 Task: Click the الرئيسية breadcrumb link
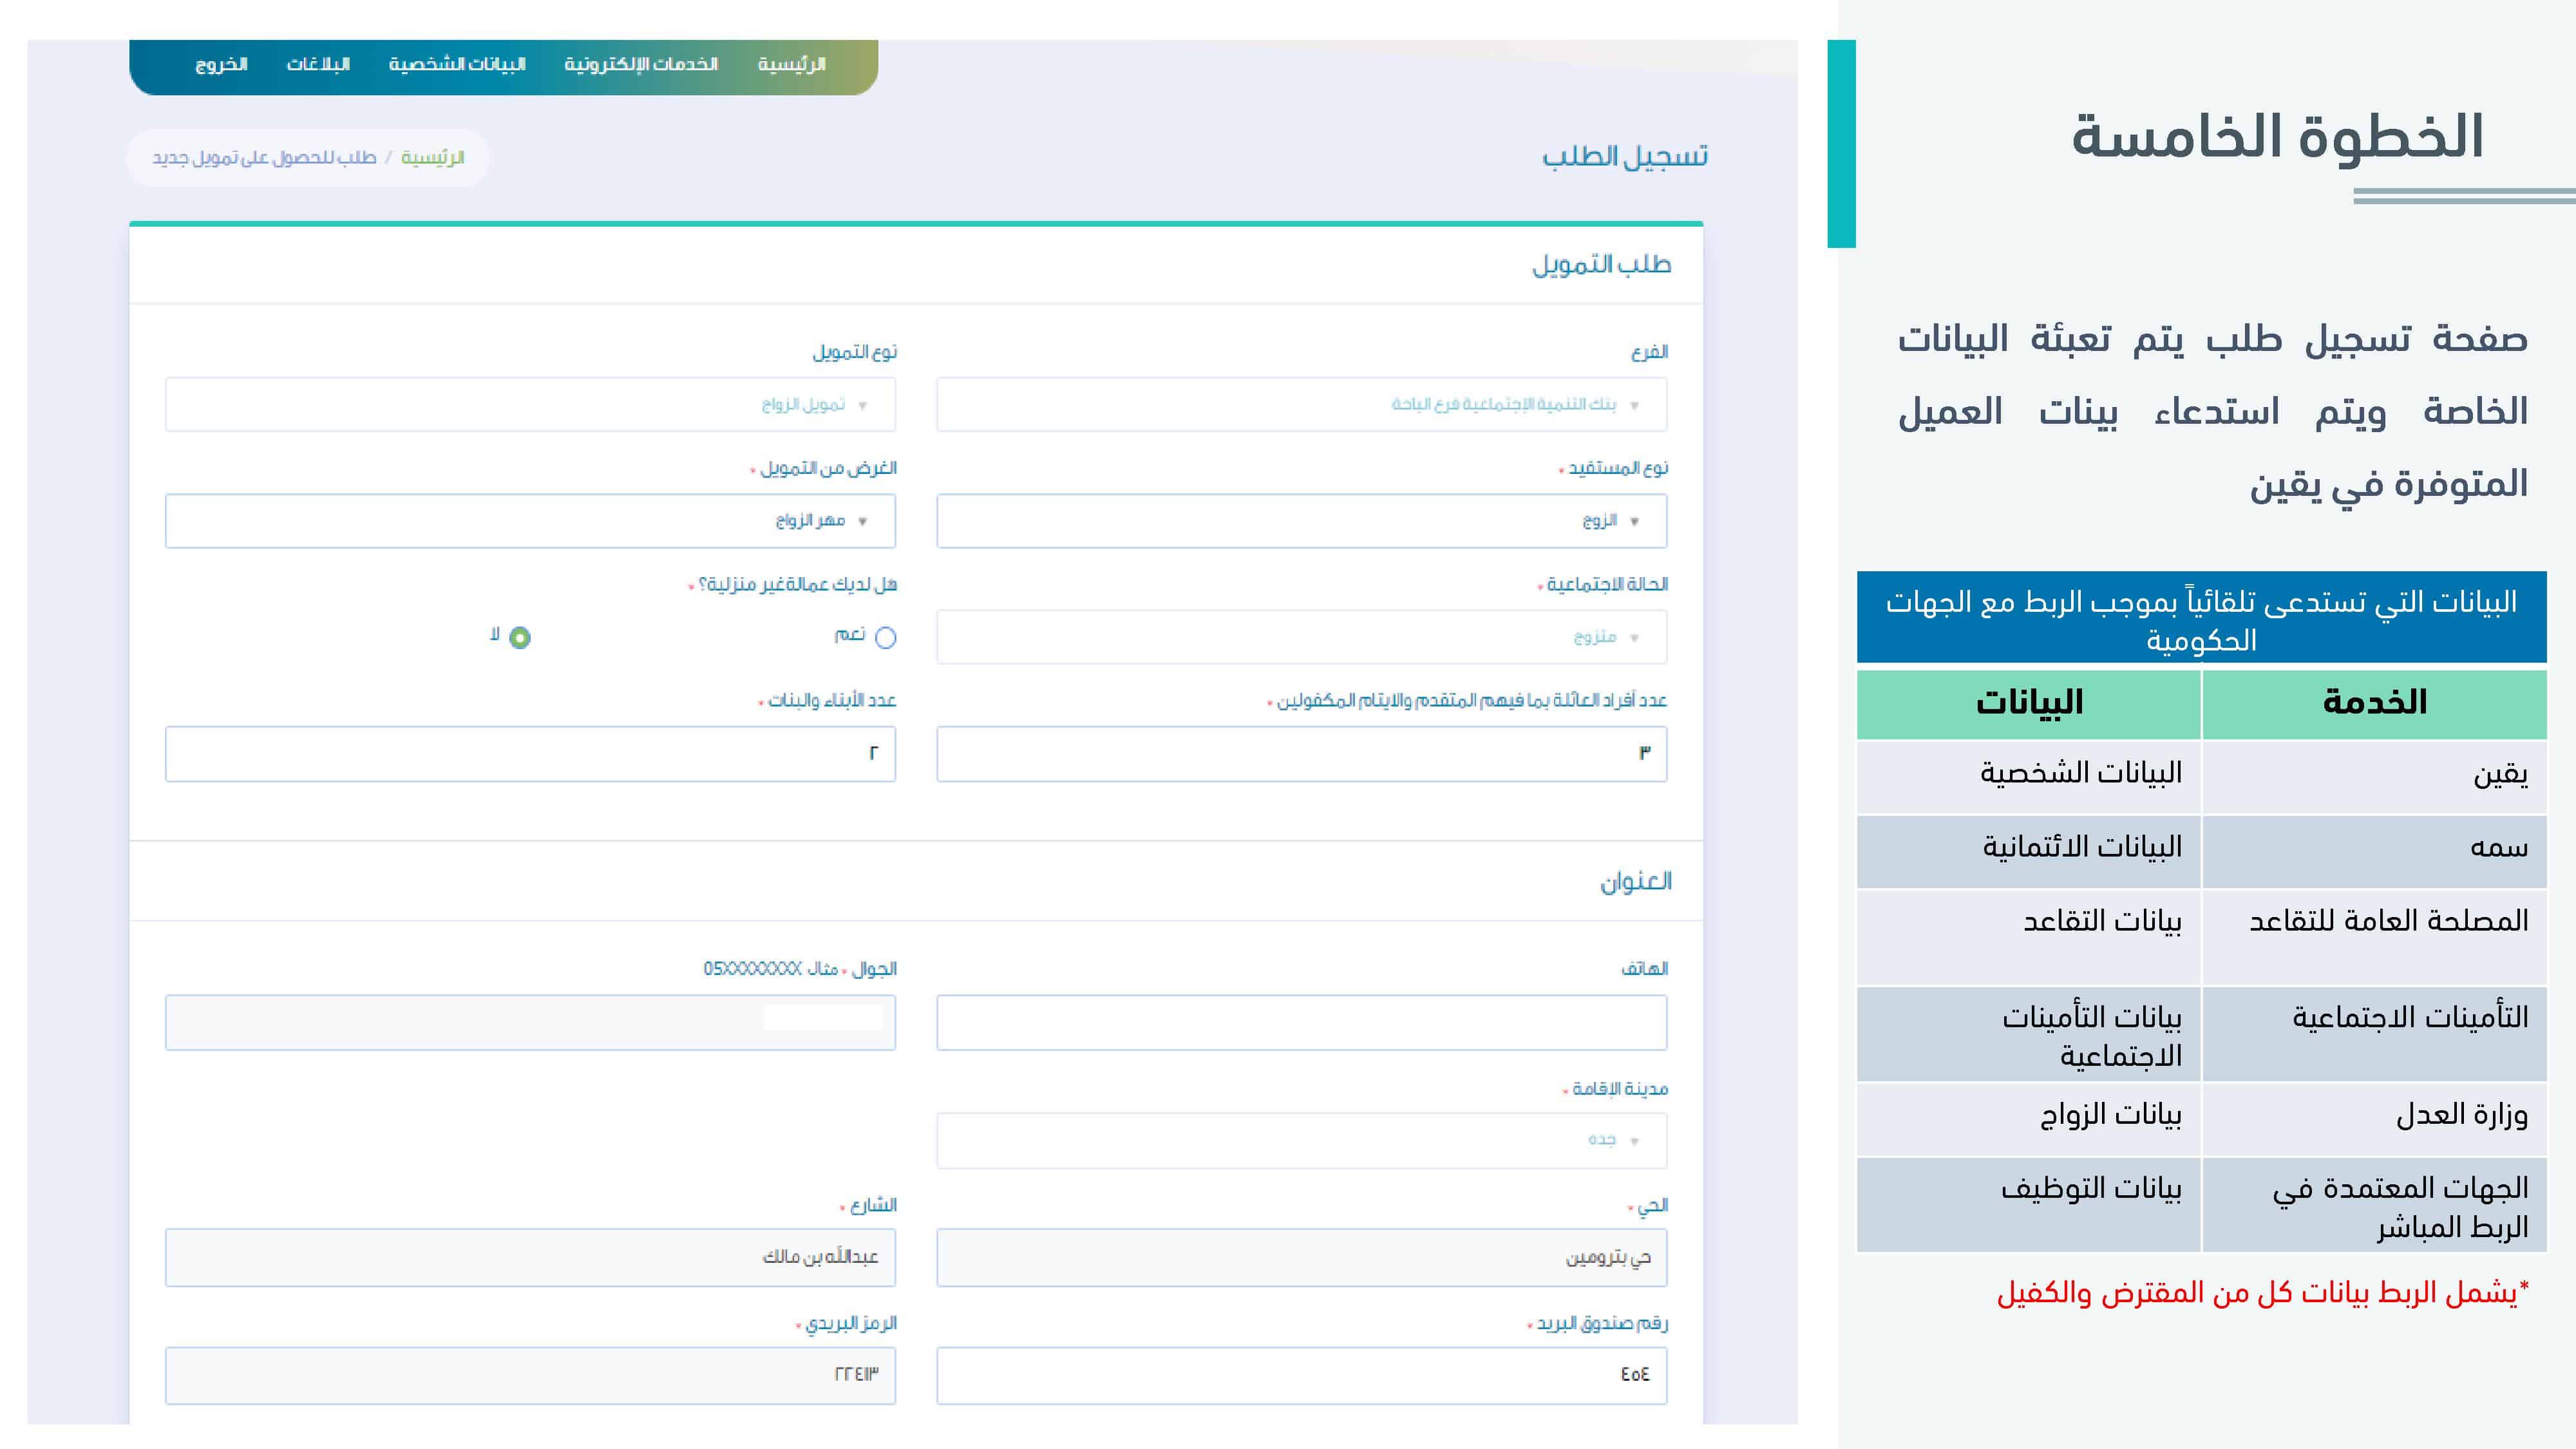click(433, 158)
